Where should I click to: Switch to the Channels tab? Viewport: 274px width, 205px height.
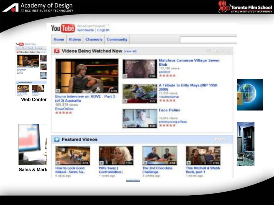point(94,40)
